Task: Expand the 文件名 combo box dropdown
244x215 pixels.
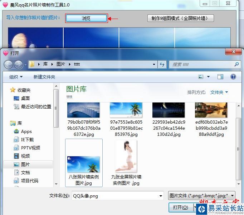Action: pos(161,196)
